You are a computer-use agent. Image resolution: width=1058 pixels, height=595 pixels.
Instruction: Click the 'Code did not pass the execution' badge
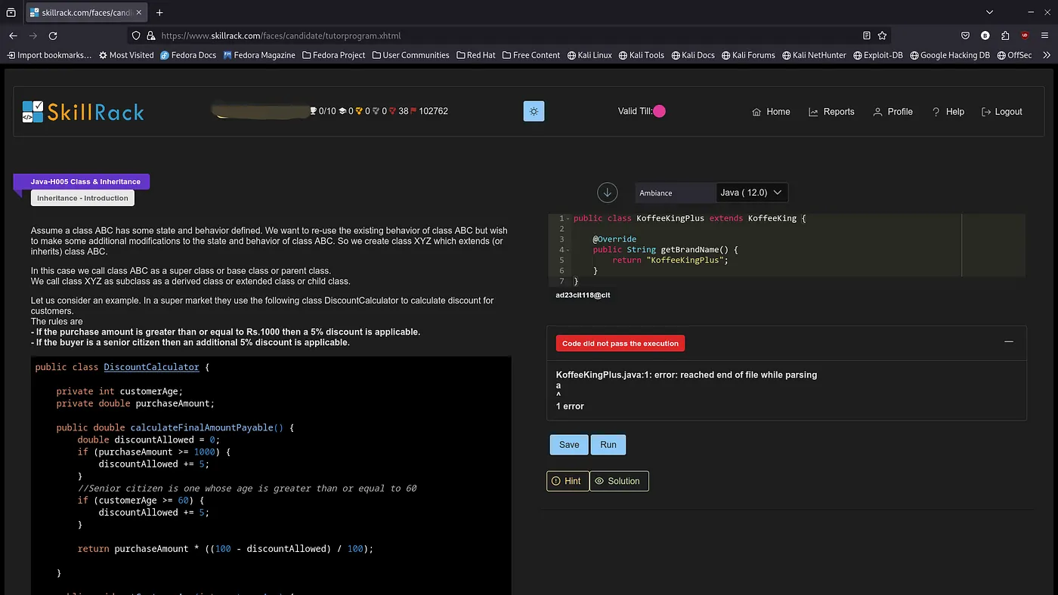[x=620, y=344]
